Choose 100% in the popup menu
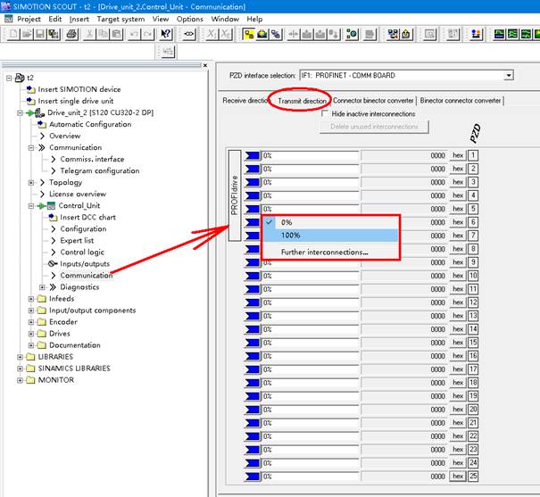The width and height of the screenshot is (540, 497). click(x=290, y=236)
